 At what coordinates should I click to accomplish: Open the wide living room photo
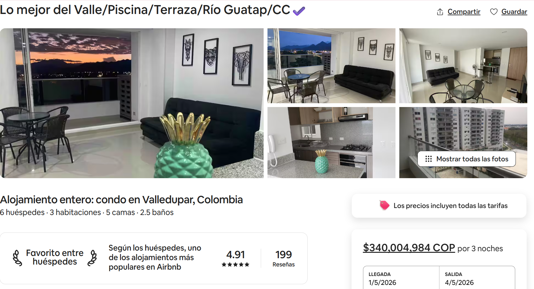[x=463, y=66]
